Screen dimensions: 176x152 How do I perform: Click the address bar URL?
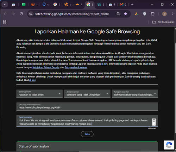click(72, 14)
